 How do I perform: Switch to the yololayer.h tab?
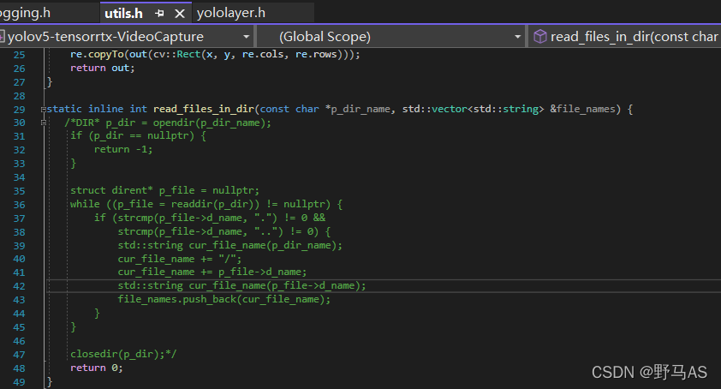230,13
